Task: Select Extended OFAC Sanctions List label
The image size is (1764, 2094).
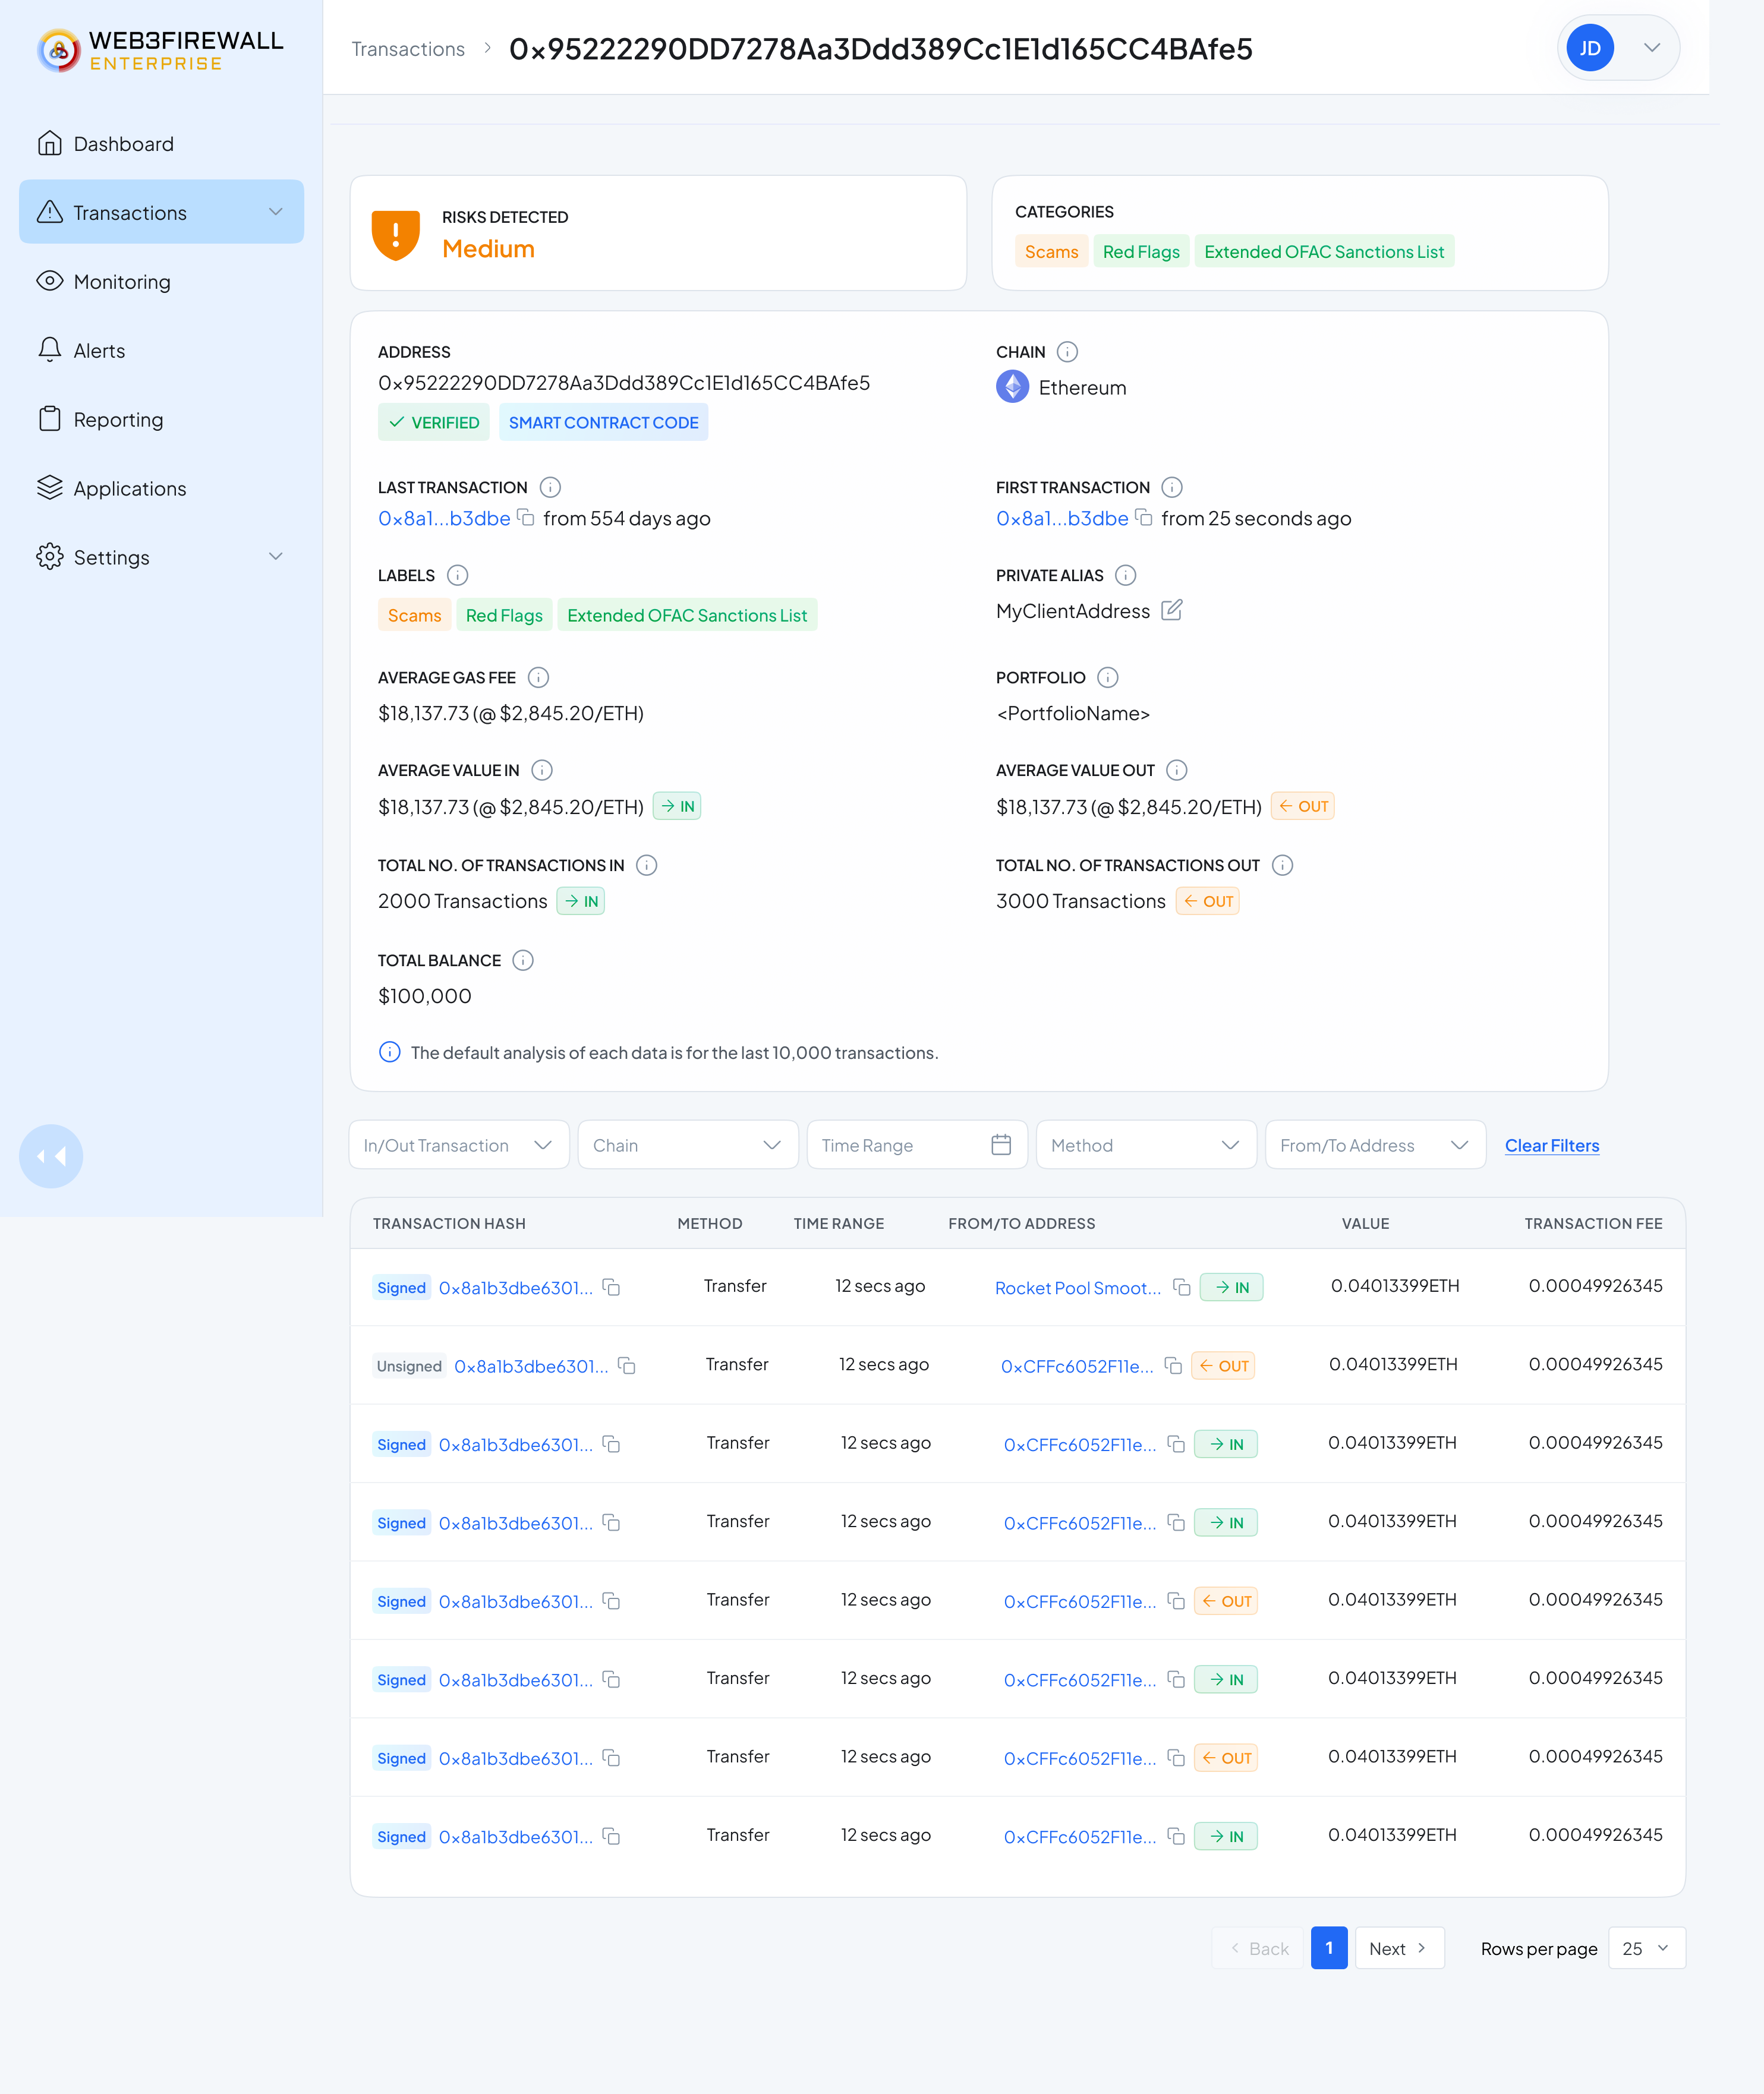Action: pyautogui.click(x=687, y=614)
